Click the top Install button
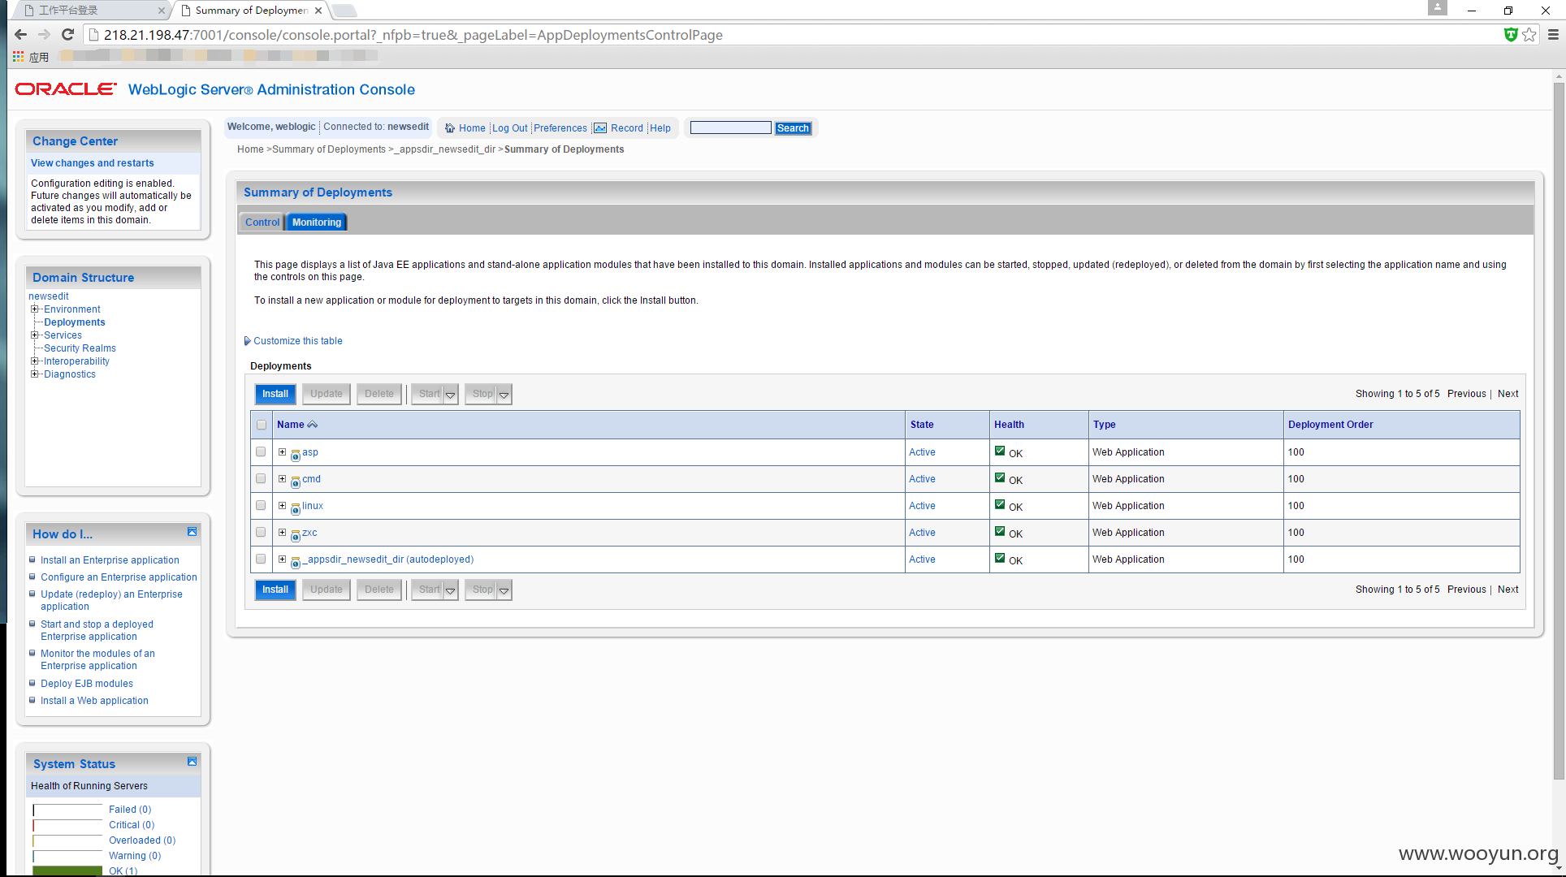The height and width of the screenshot is (877, 1566). [275, 394]
